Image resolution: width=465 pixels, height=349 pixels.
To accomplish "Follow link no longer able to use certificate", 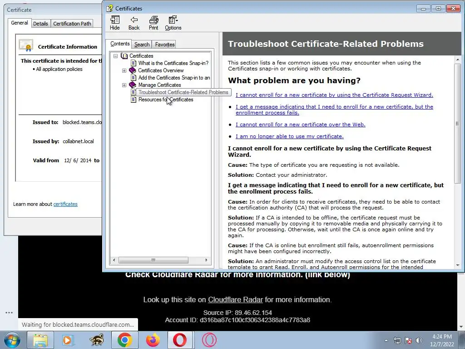I will pos(289,136).
